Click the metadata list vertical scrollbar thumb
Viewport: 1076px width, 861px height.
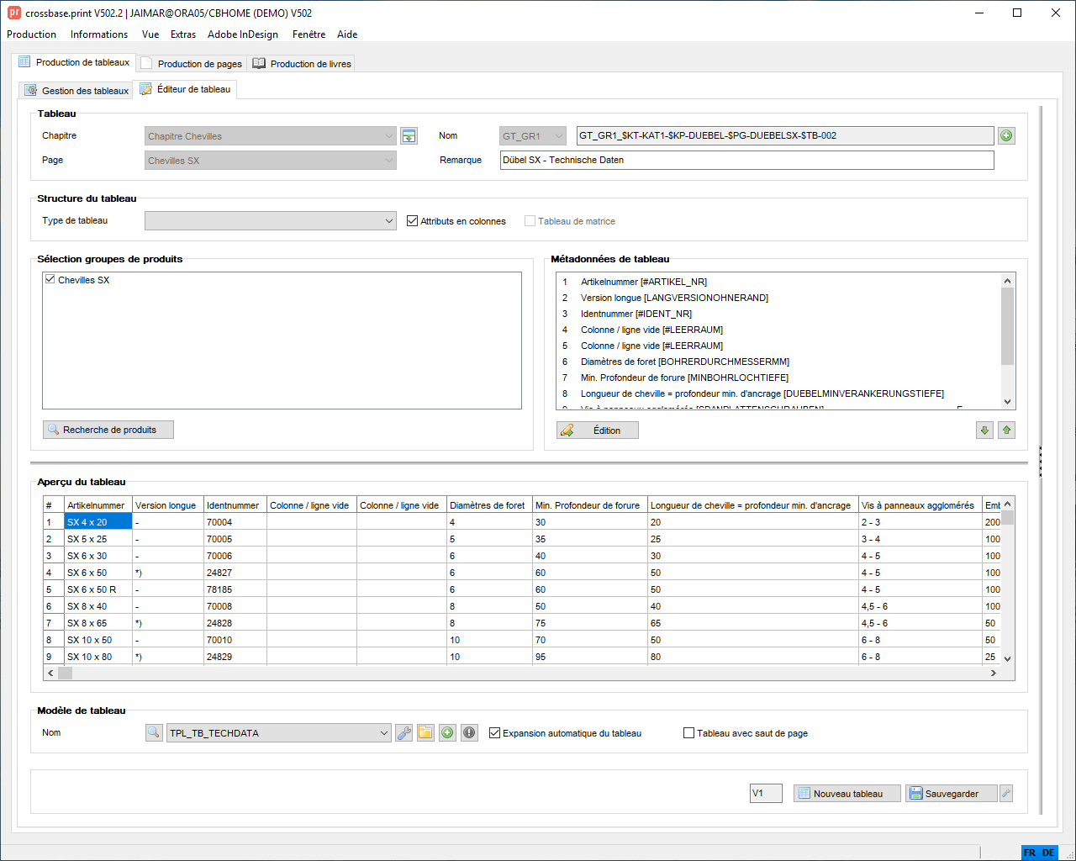1007,326
